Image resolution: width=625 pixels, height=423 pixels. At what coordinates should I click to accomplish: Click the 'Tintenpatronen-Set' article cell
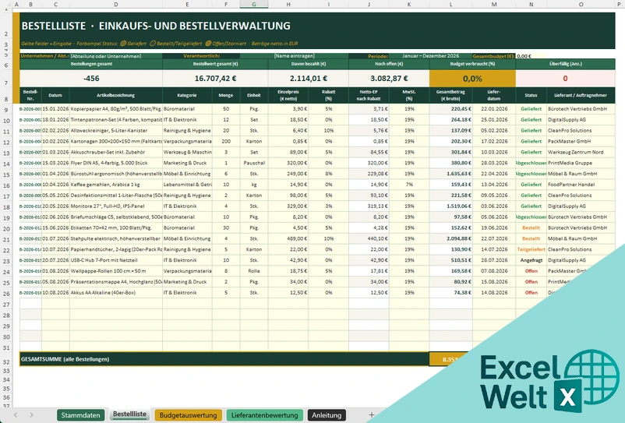point(115,119)
